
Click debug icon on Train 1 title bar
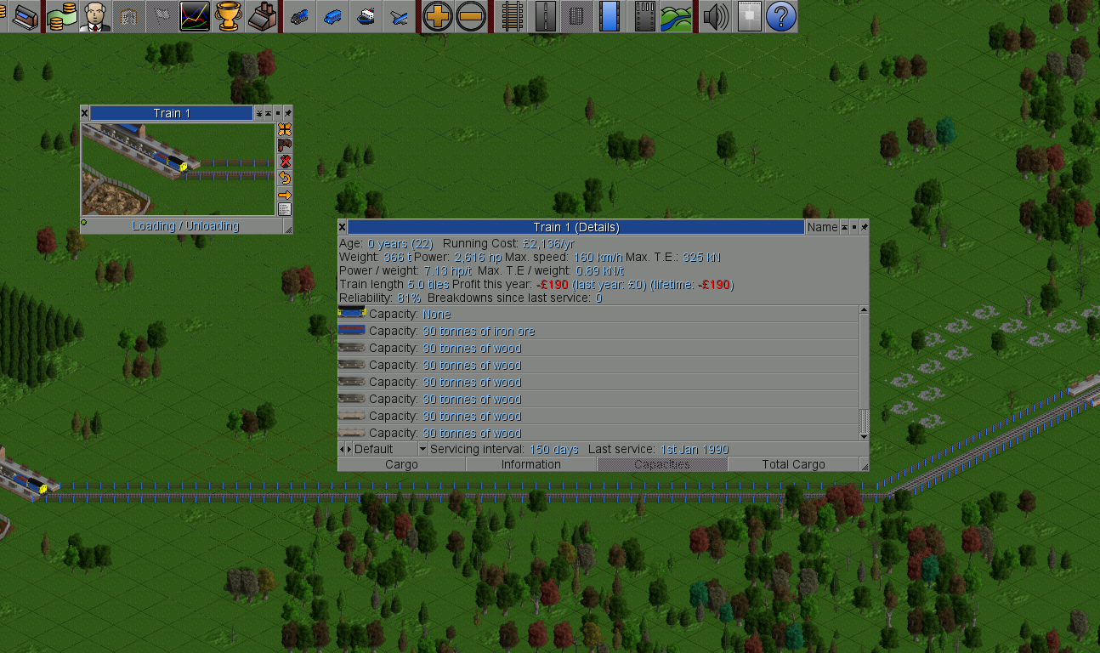pos(258,113)
